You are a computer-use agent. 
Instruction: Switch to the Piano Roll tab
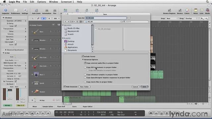tap(61, 106)
